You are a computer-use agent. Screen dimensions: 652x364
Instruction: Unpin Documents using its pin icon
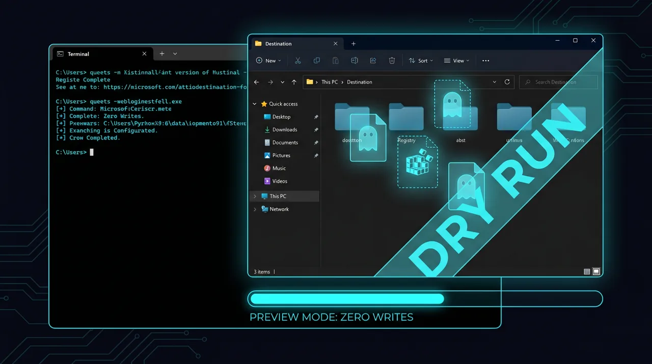(x=316, y=143)
